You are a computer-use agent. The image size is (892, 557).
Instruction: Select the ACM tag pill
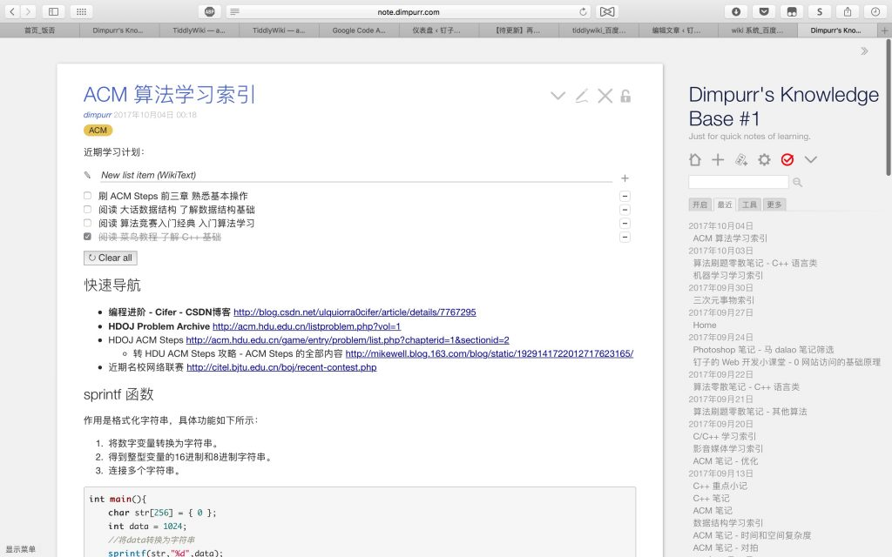point(98,130)
